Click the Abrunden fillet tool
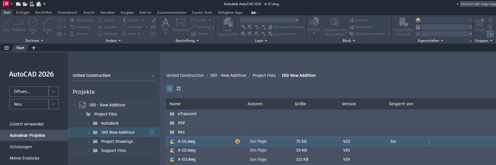The image size is (496, 165). (132, 27)
